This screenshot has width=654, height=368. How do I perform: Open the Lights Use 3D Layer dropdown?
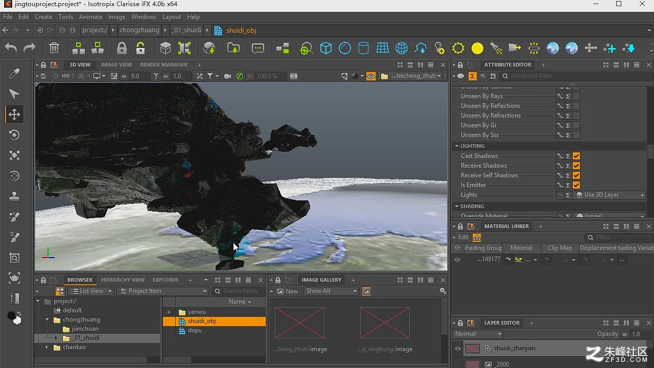tap(610, 195)
